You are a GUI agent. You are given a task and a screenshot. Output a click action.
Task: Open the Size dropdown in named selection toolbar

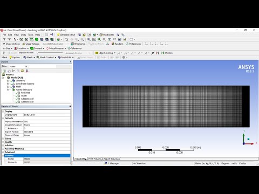click(8, 48)
